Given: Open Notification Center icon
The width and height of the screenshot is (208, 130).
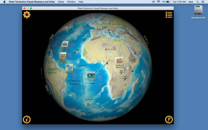Looking at the screenshot, I should pyautogui.click(x=203, y=2).
